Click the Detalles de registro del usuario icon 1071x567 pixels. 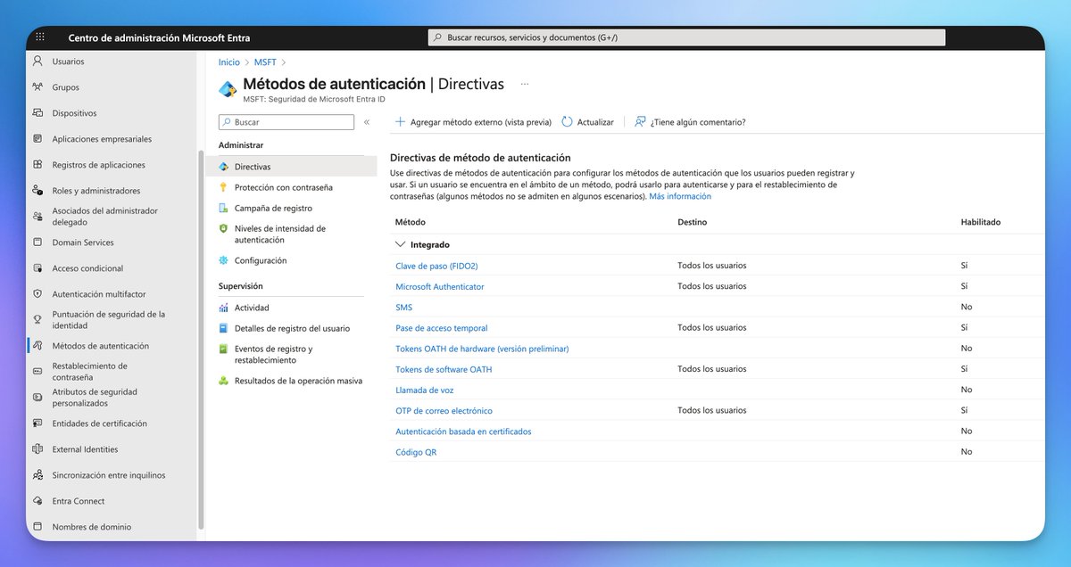(223, 328)
